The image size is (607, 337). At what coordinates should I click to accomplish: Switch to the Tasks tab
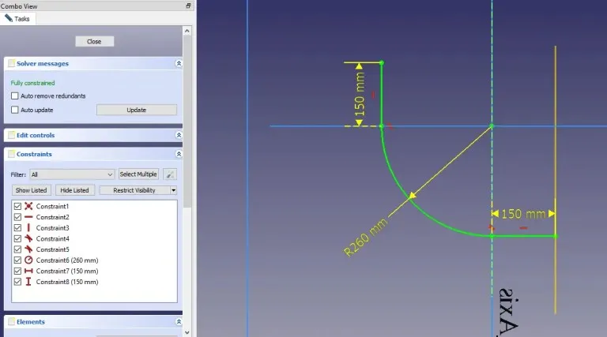click(x=17, y=19)
